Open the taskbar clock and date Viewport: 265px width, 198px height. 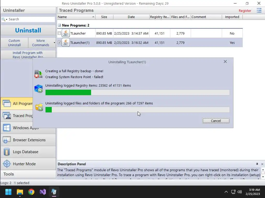253,192
